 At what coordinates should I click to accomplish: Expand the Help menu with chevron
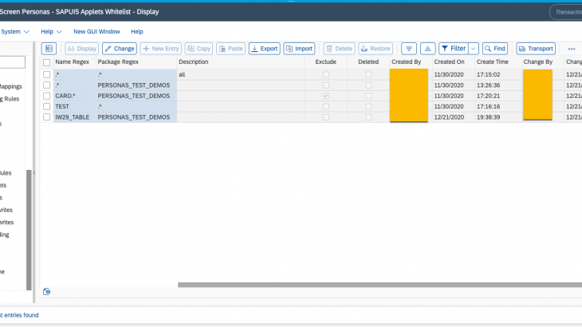[50, 31]
